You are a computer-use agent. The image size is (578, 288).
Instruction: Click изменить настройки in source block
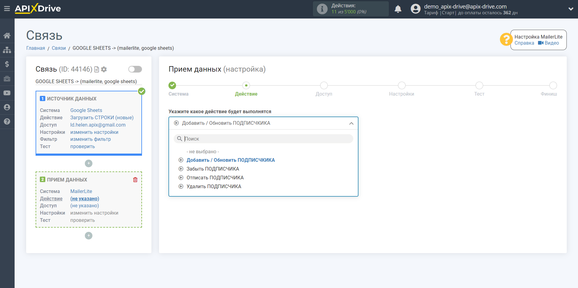pos(94,132)
